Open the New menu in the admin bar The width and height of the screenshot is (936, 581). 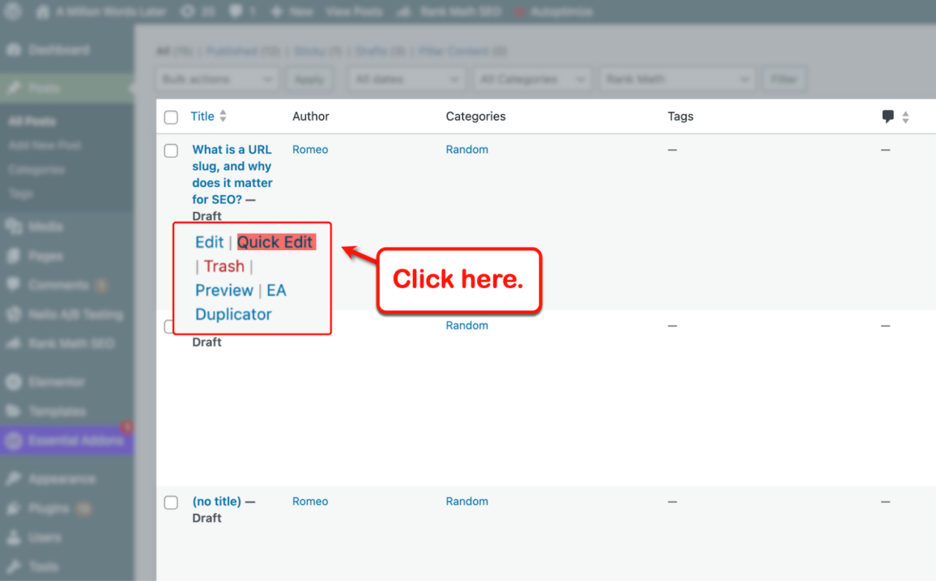[x=292, y=11]
